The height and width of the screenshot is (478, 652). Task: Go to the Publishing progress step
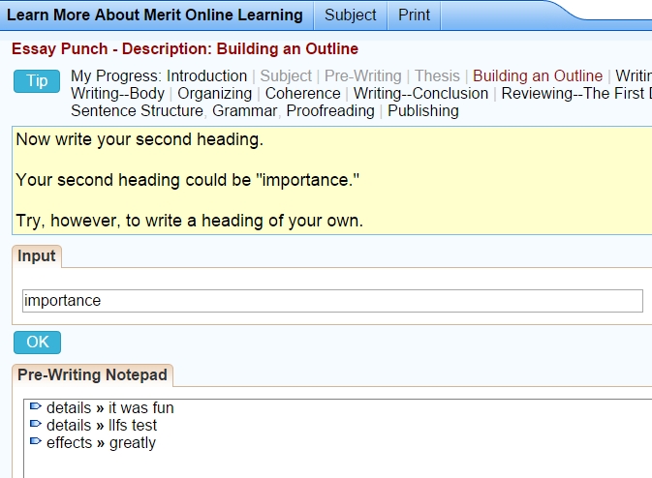click(423, 111)
